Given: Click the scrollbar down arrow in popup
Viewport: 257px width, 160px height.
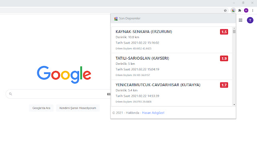Looking at the screenshot, I should click(x=234, y=104).
